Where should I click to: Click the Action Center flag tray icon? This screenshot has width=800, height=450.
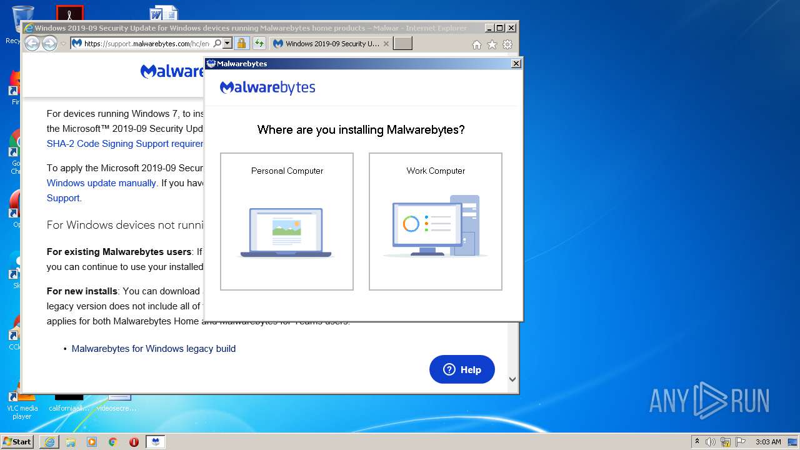point(741,442)
